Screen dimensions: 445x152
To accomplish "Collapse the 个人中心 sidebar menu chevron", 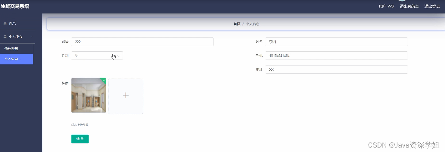I will 31,36.
